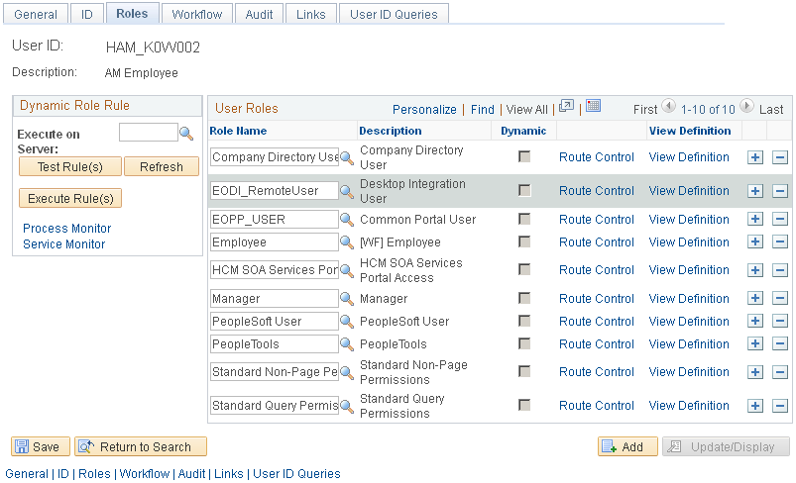Image resolution: width=796 pixels, height=483 pixels.
Task: Delete the Manager role row
Action: 780,299
